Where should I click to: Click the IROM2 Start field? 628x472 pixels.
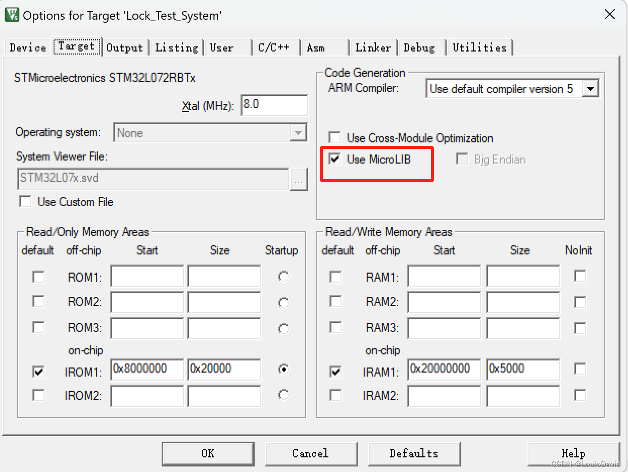148,396
